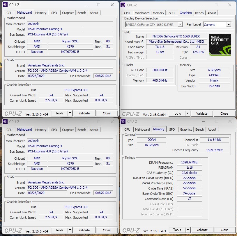
Task: Open the Mainboard tab in the Memory window
Action: [x=142, y=129]
